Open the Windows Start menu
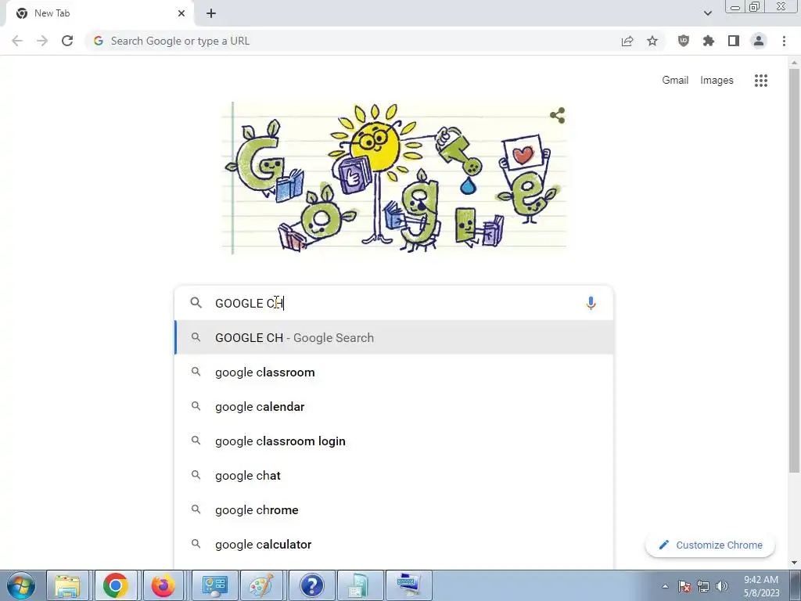The image size is (801, 601). (x=21, y=585)
